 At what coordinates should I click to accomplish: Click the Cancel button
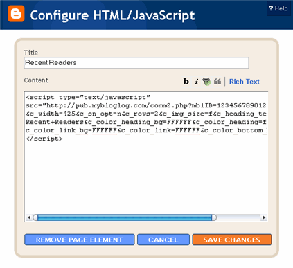pyautogui.click(x=163, y=240)
